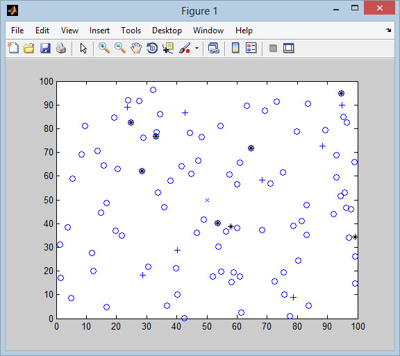The image size is (400, 356).
Task: Expand the Brush color dropdown arrow
Action: point(197,48)
